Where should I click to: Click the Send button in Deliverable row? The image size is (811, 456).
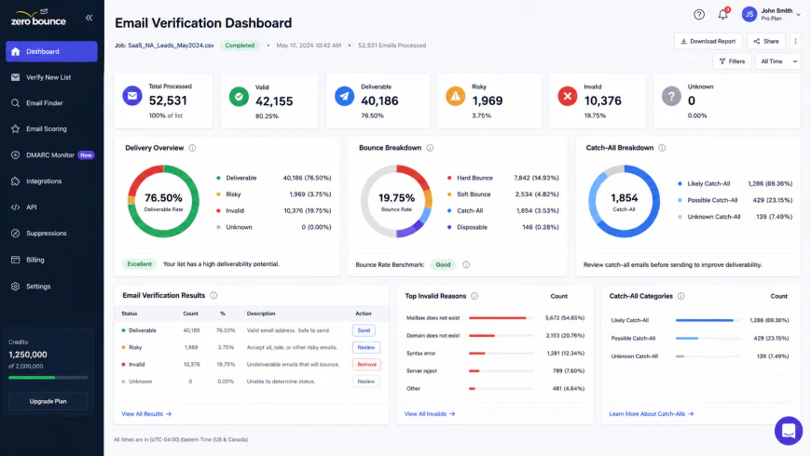(x=364, y=330)
